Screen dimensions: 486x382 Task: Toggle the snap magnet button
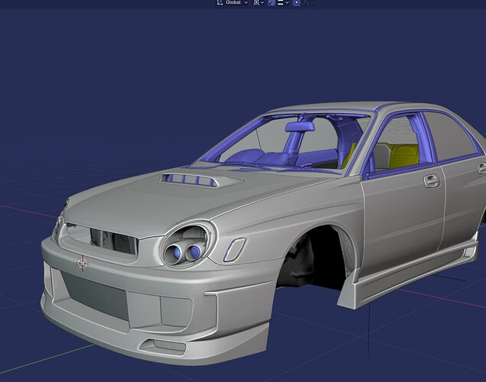pos(272,3)
